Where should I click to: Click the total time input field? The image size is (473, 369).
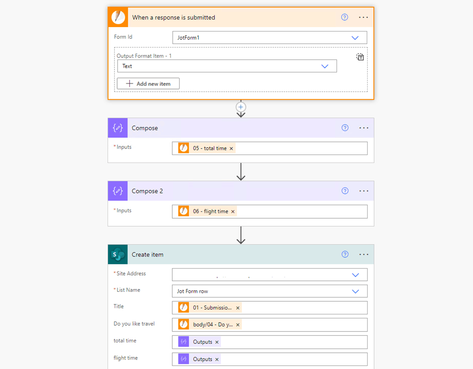(x=270, y=342)
